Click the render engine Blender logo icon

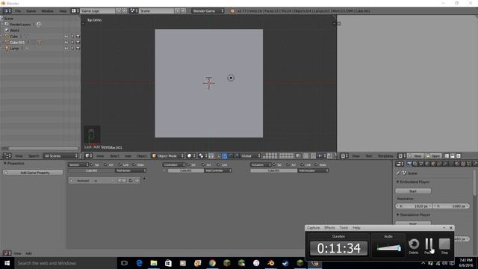pos(232,10)
